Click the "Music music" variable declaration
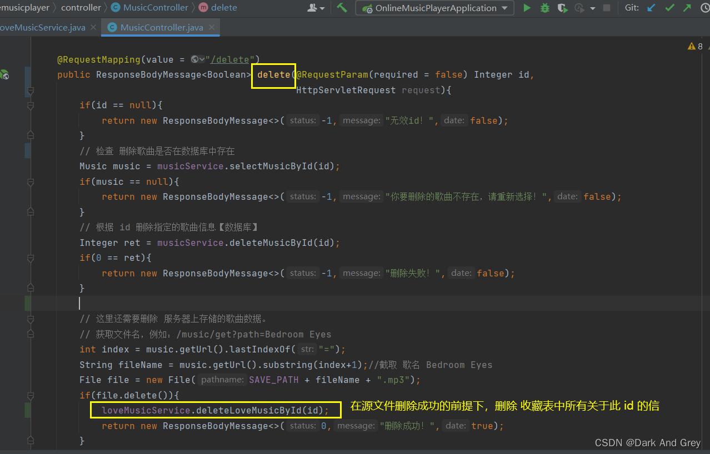The width and height of the screenshot is (710, 454). tap(110, 167)
